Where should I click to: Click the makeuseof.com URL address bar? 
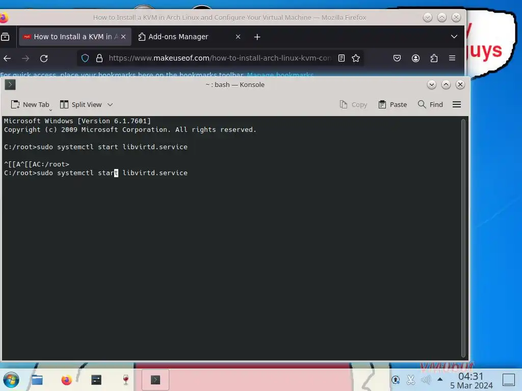click(220, 58)
